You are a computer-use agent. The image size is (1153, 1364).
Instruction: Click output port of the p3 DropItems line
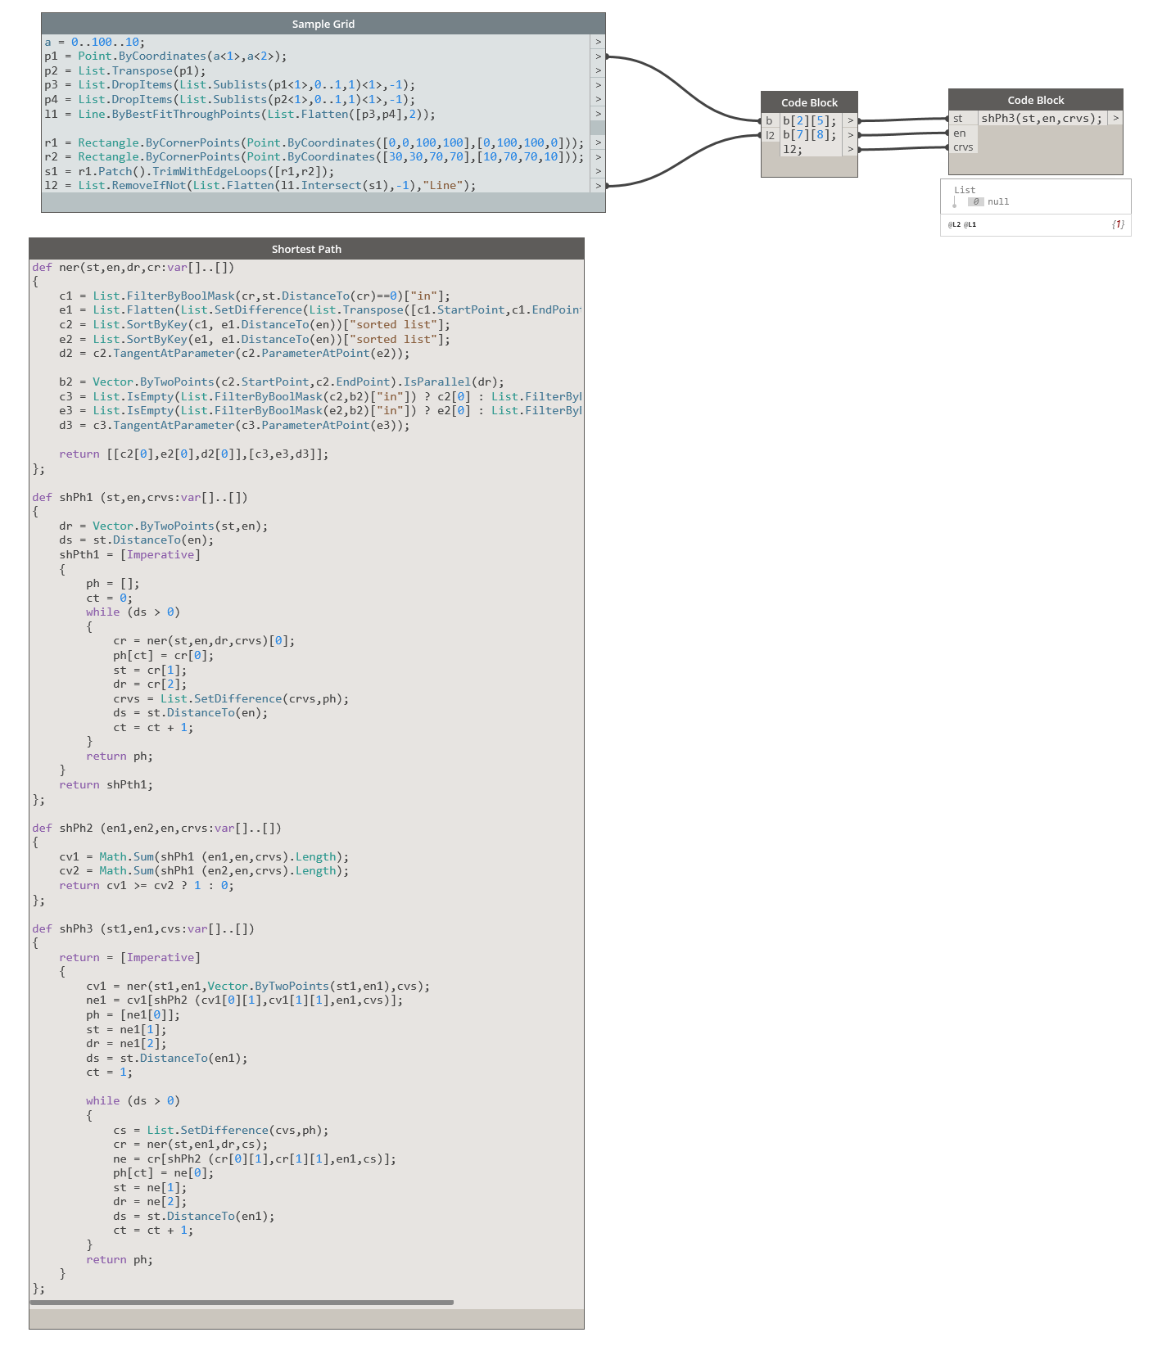coord(598,85)
